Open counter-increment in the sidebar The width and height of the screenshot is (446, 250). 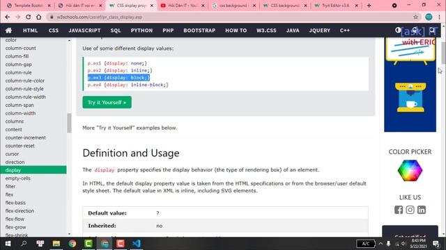click(25, 137)
